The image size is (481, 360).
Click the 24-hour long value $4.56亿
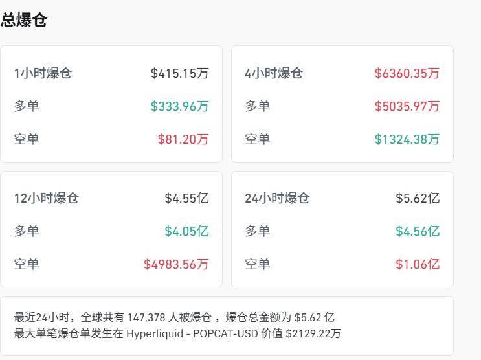pyautogui.click(x=418, y=231)
